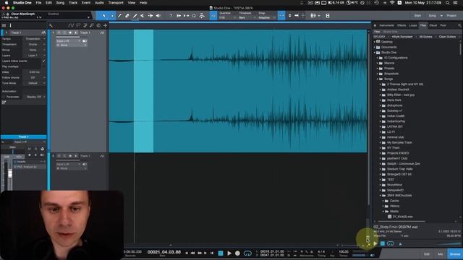Select the Listen speaker tool

click(158, 16)
